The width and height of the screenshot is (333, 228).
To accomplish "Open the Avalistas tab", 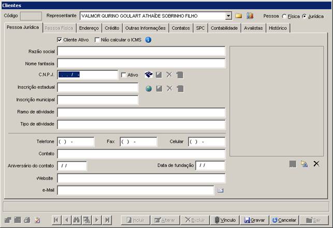I will (x=253, y=28).
